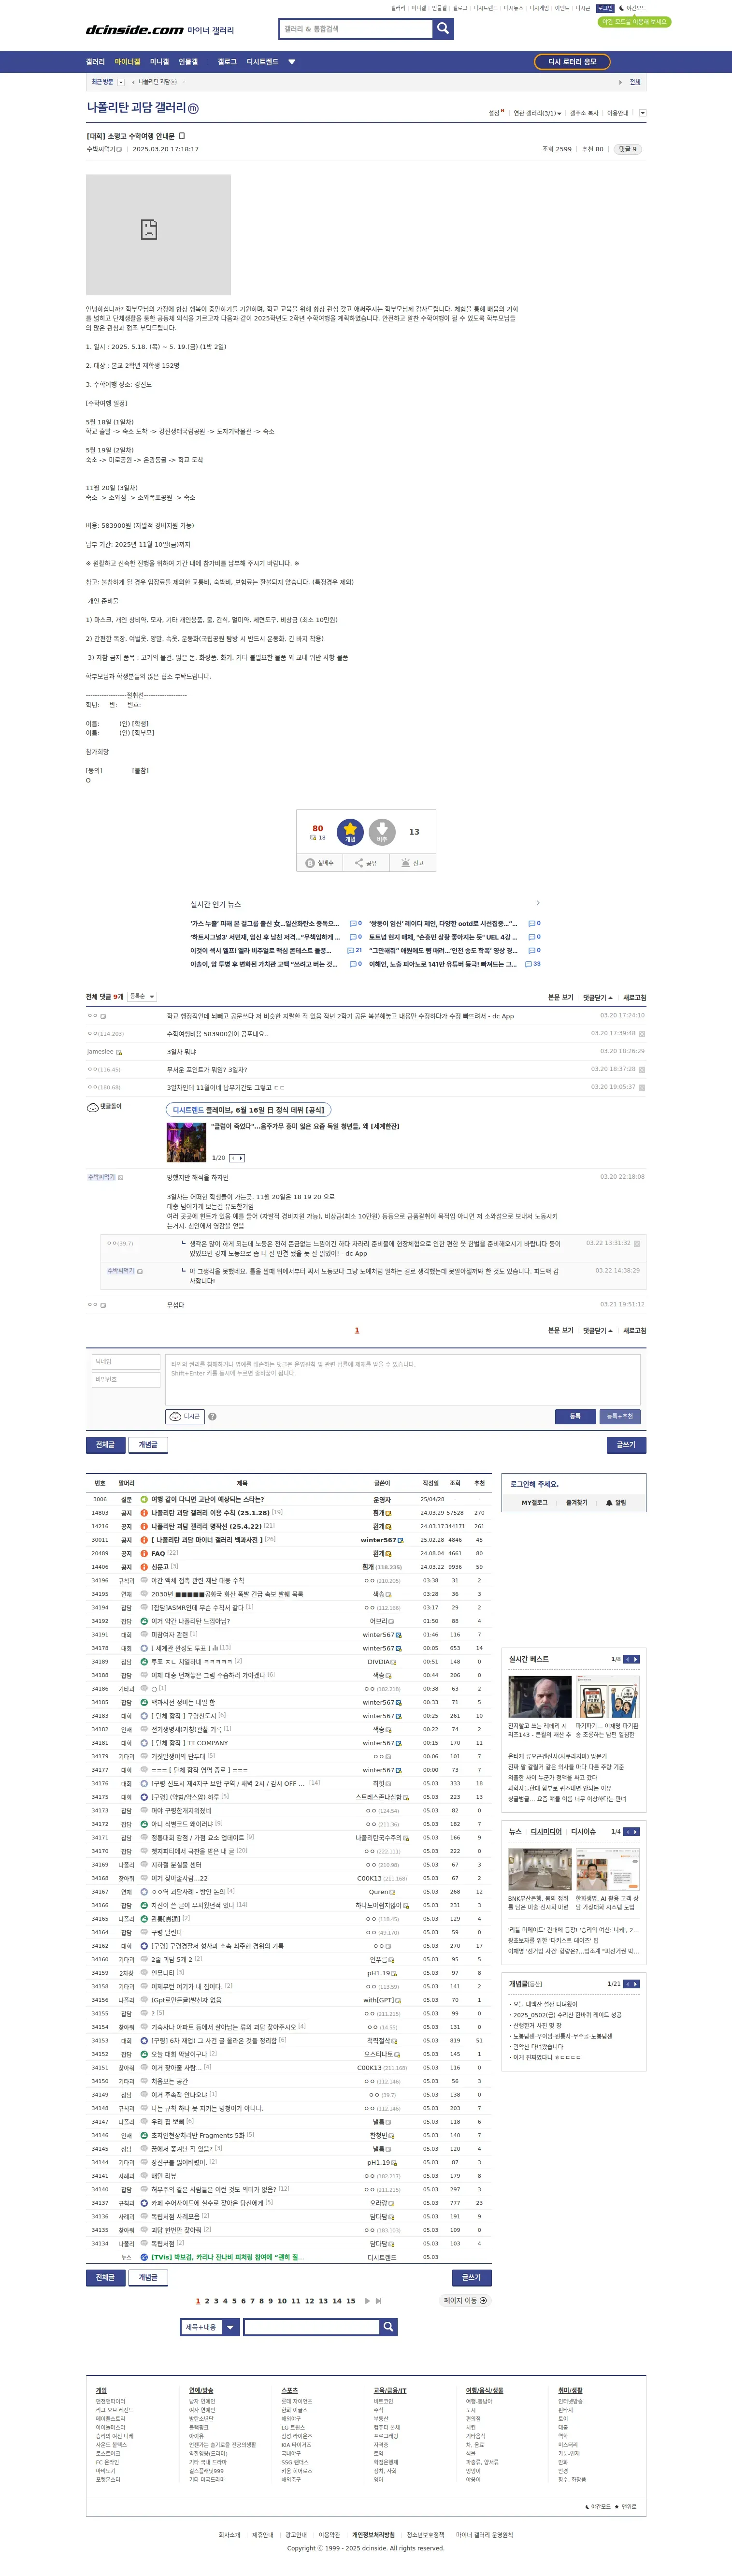Screen dimensions: 732x2576
Task: Click delete icon on the 03.20 17:39:48 comment
Action: point(642,1033)
